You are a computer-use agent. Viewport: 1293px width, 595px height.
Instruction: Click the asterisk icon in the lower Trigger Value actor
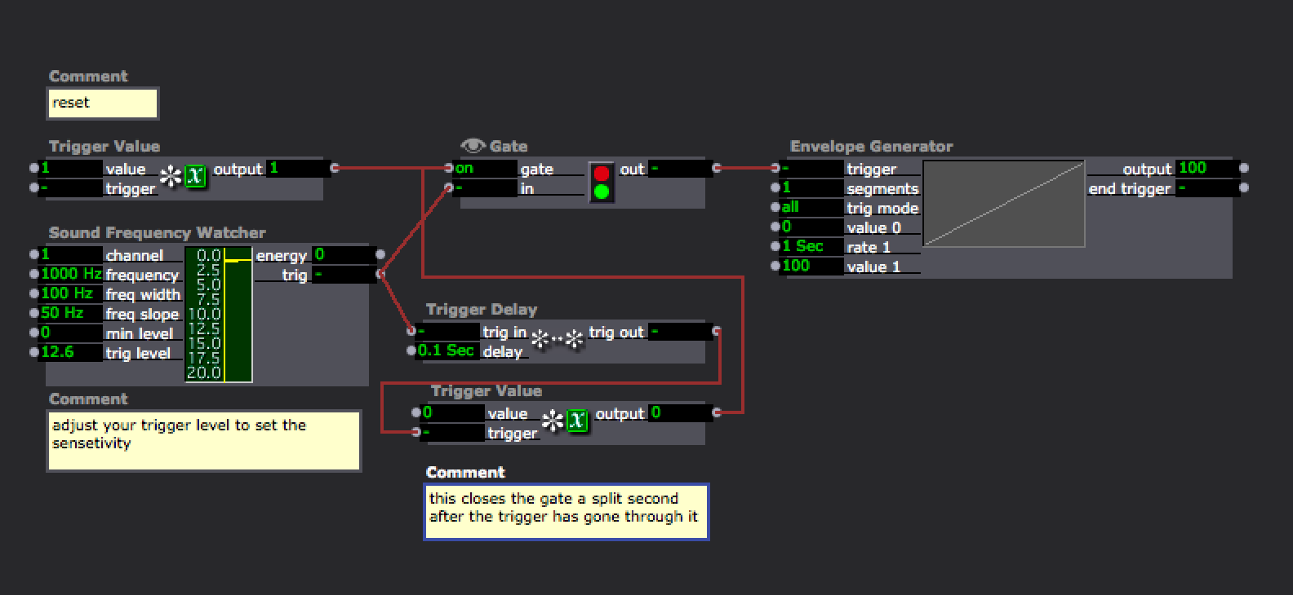pyautogui.click(x=553, y=421)
